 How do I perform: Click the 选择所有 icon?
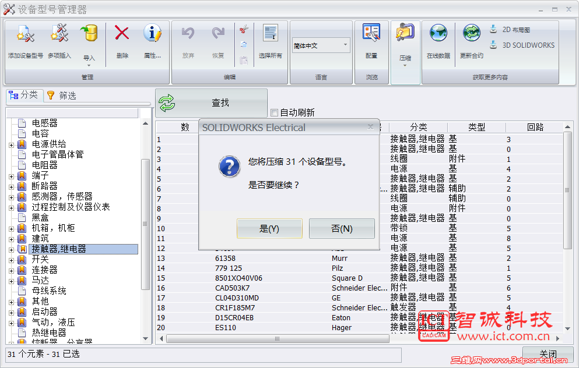(271, 33)
